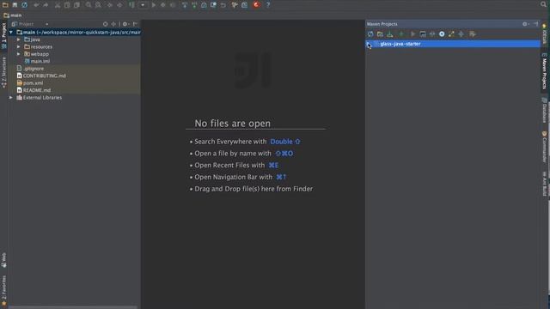This screenshot has height=309, width=550.
Task: Expand External Libraries node
Action: [x=11, y=97]
